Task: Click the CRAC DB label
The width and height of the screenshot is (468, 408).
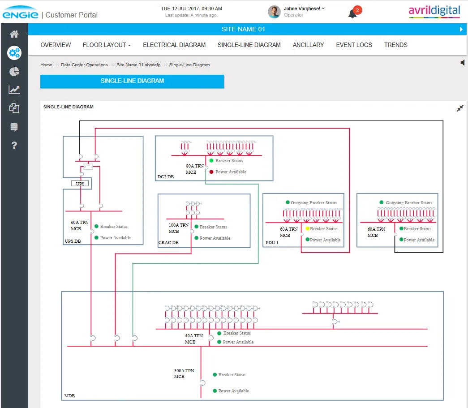Action: point(168,242)
